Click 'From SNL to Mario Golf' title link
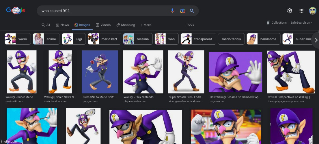This screenshot has height=144, width=319. [100, 97]
